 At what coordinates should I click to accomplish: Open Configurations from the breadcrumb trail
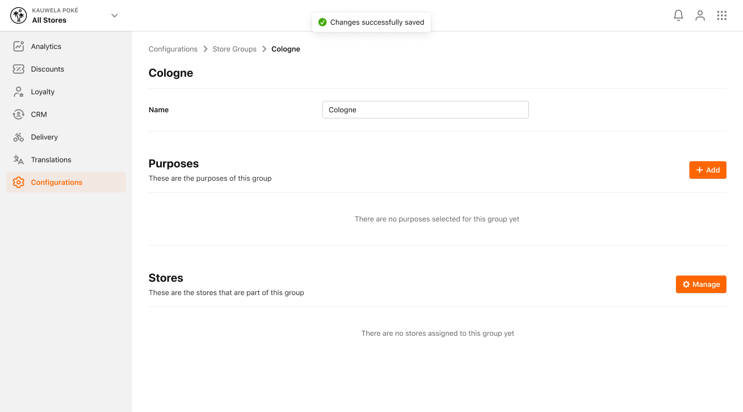173,49
